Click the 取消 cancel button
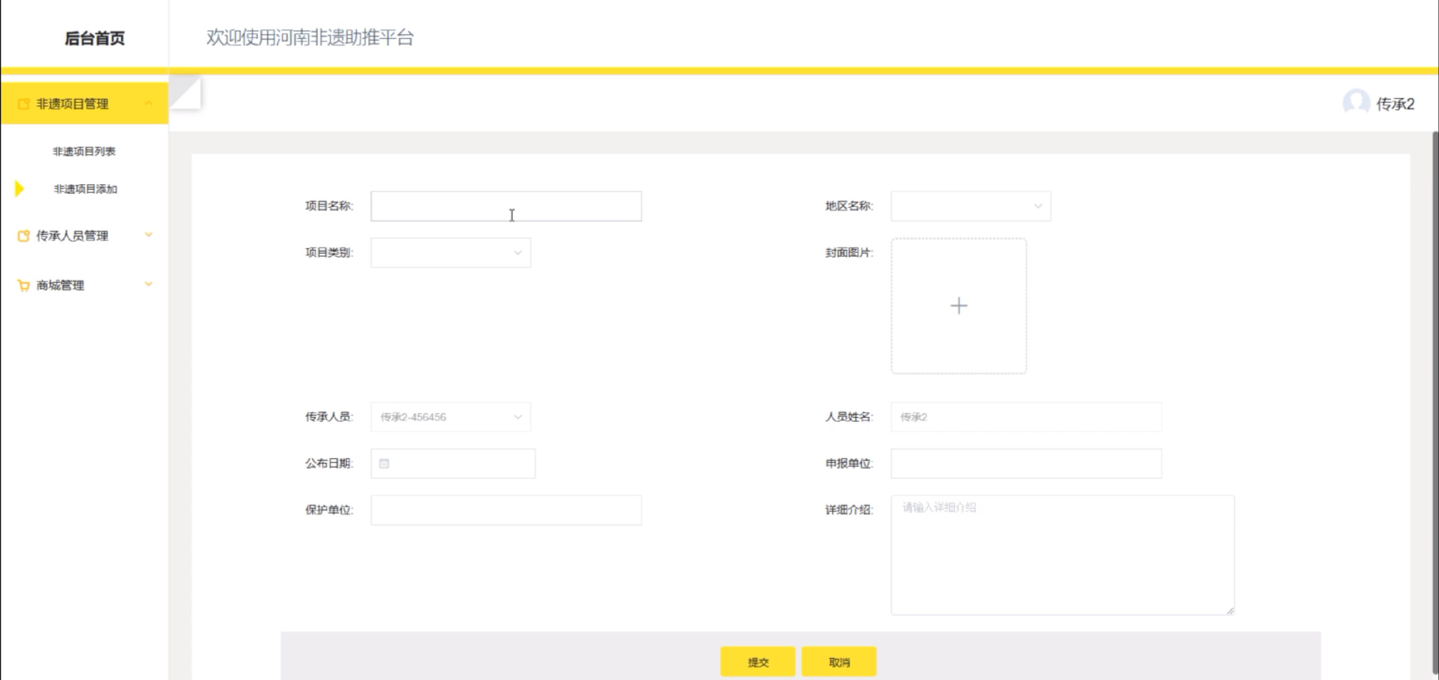Screen dimensions: 1439x680 coord(838,662)
